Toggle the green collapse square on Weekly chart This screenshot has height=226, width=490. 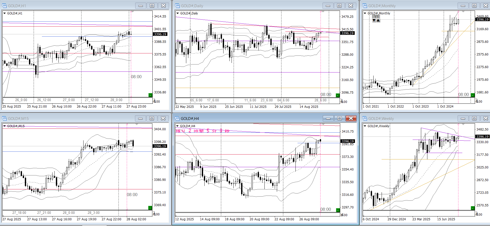(x=473, y=208)
